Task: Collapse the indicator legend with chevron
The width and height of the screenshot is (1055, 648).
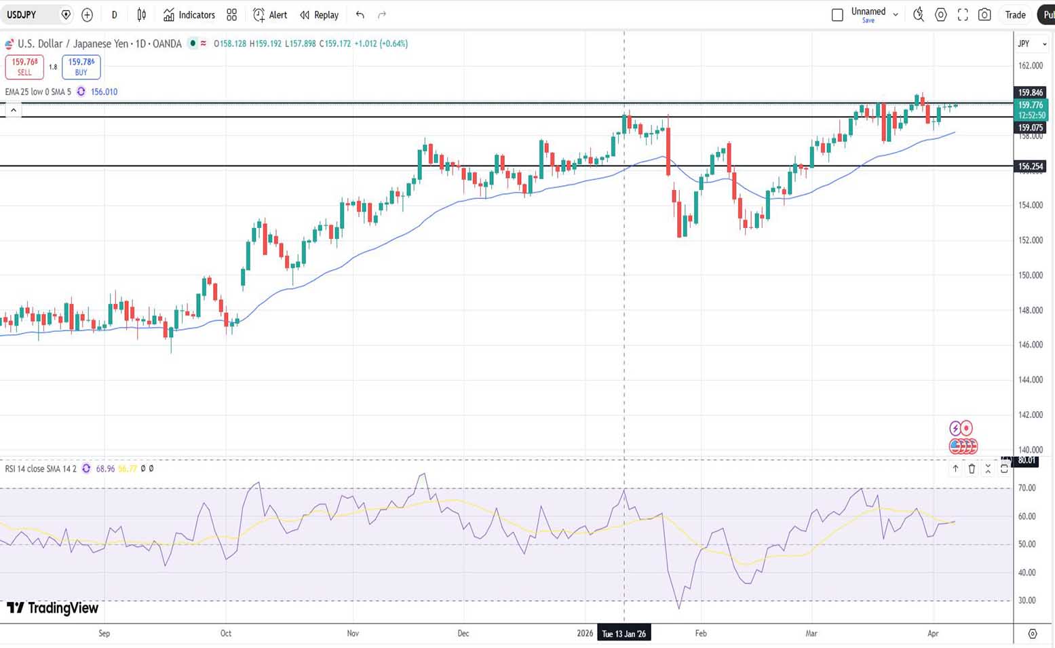Action: (14, 110)
